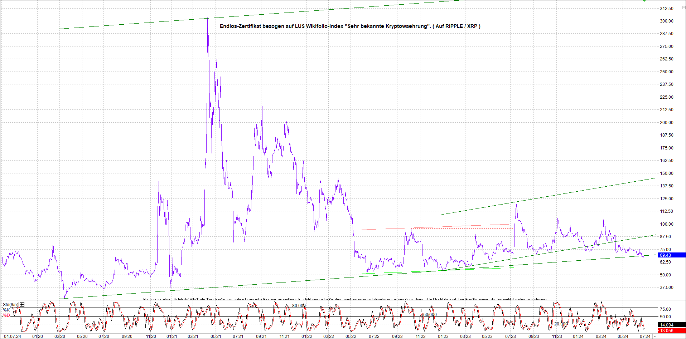Click the red 13.056 stochastic value tag

click(672, 330)
